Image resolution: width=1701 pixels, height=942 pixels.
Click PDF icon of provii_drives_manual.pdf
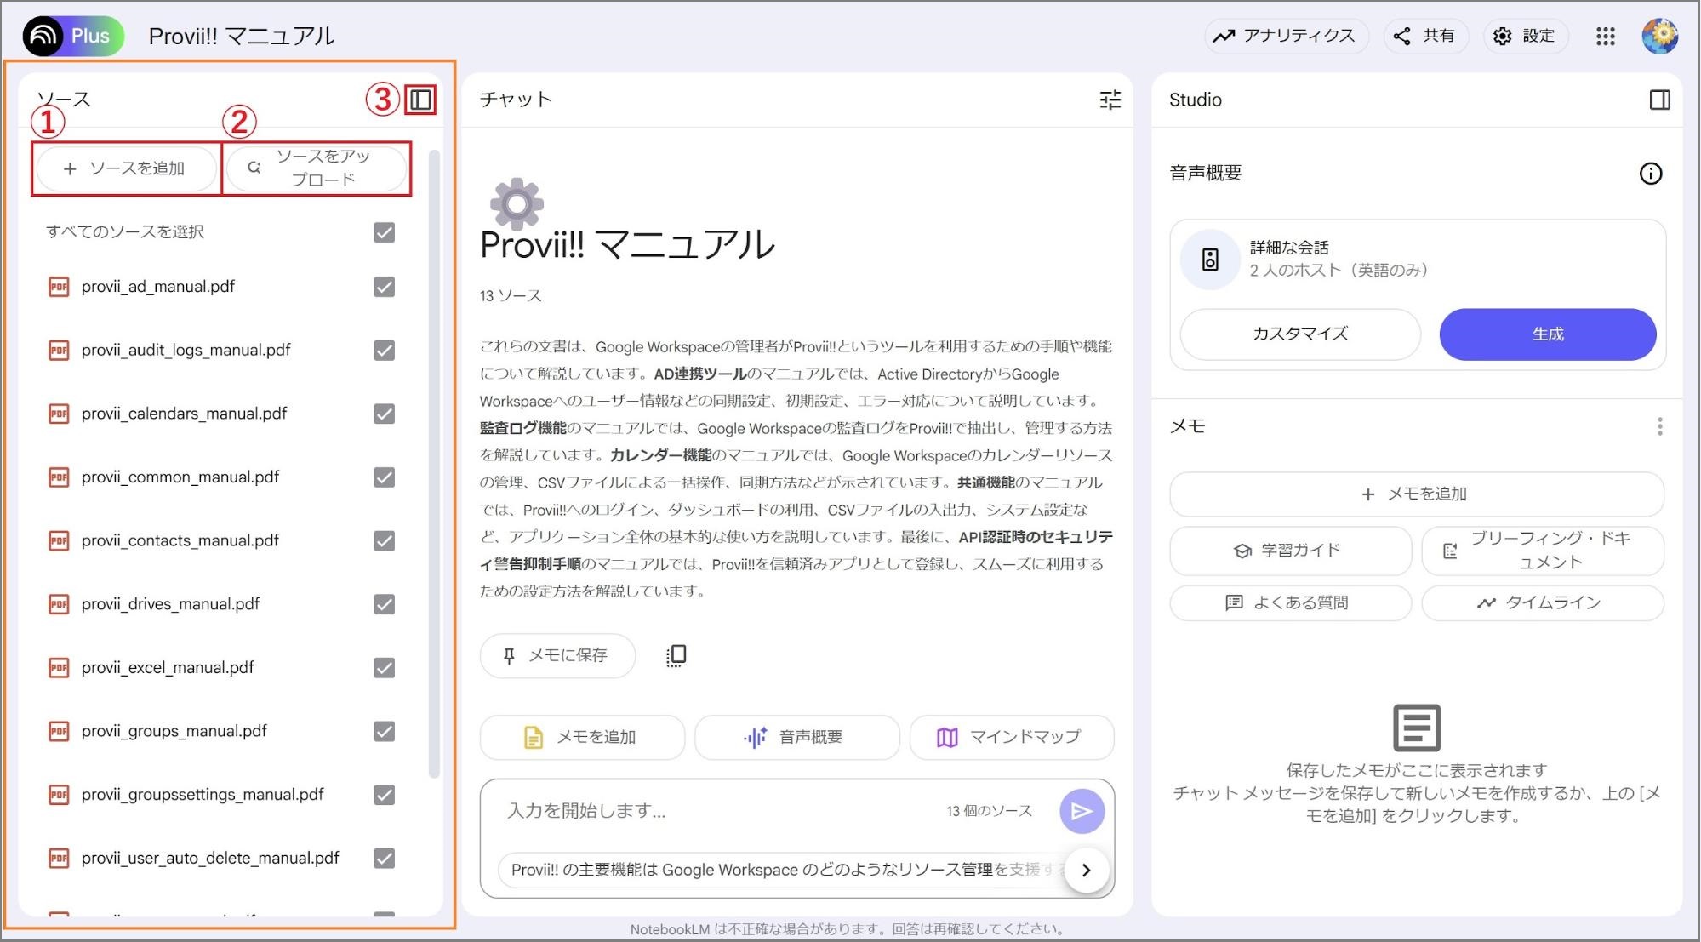pos(59,604)
